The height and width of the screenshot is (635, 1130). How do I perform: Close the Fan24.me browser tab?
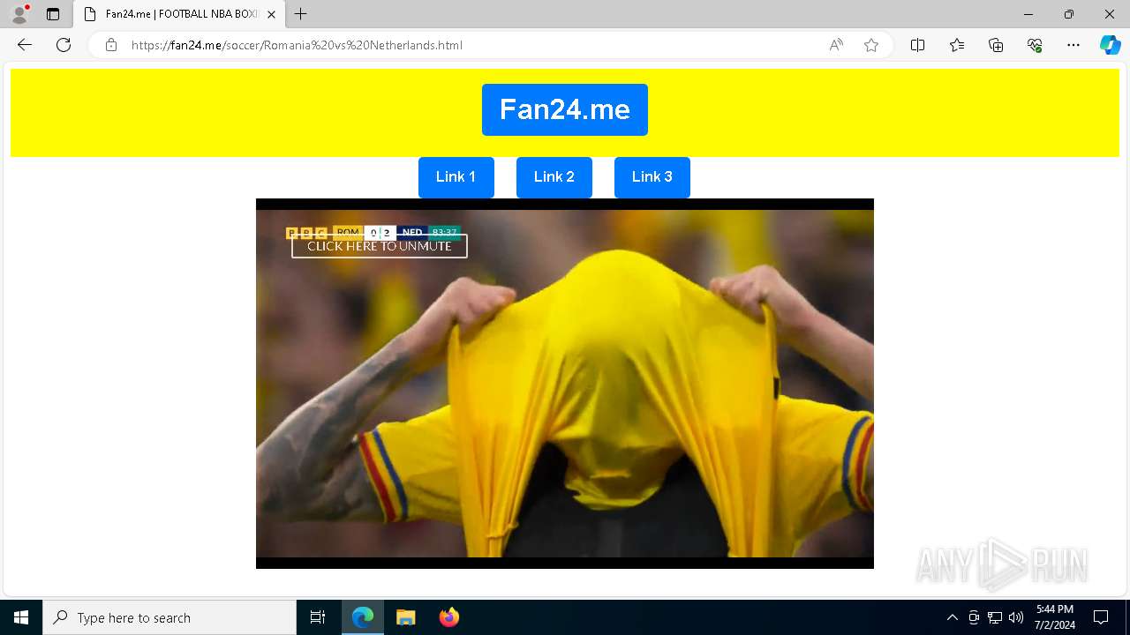coord(271,14)
